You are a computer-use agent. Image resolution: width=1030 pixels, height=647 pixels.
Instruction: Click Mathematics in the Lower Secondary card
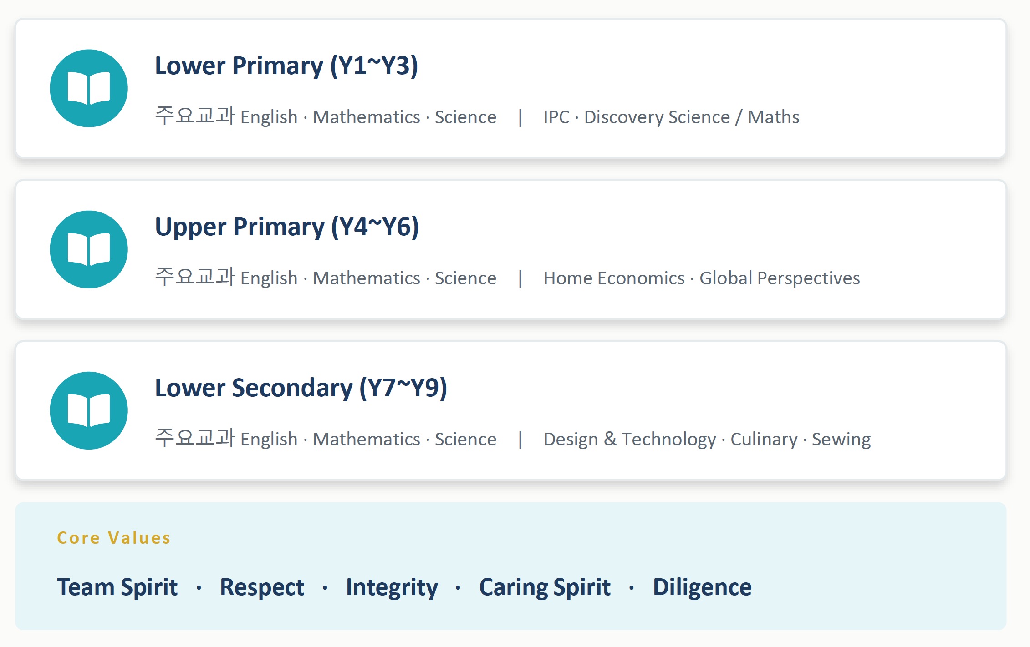point(367,439)
